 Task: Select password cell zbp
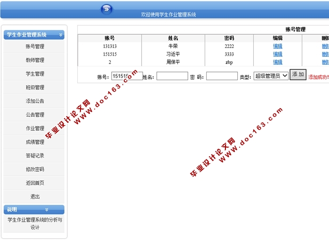tap(229, 62)
